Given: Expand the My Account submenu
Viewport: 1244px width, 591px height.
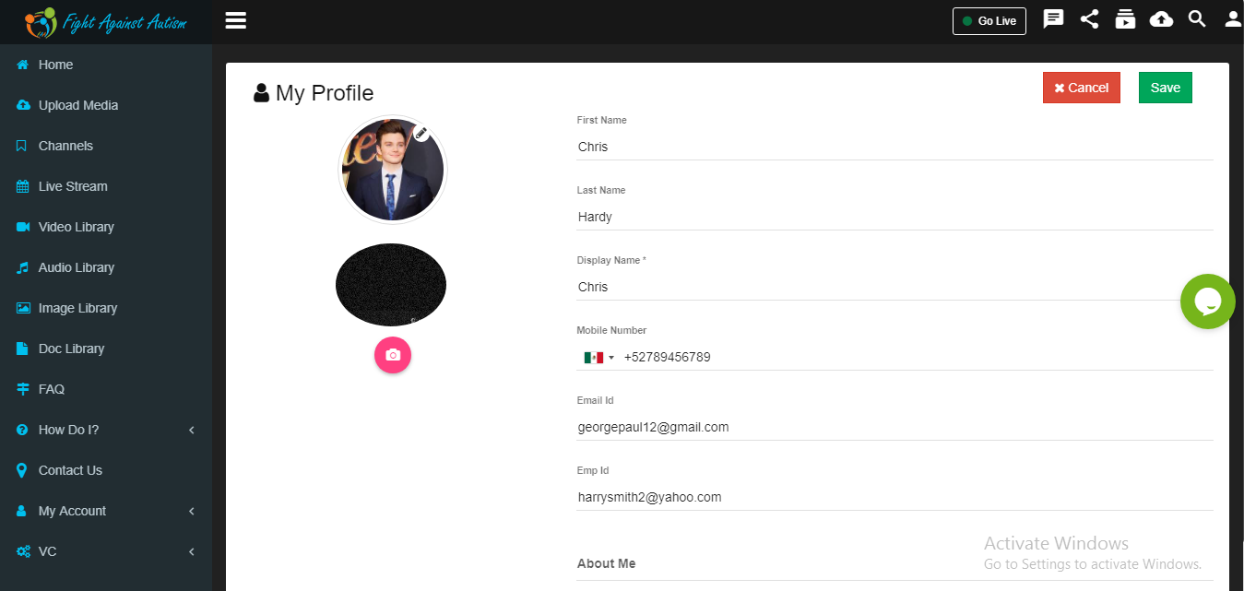Looking at the screenshot, I should point(106,511).
